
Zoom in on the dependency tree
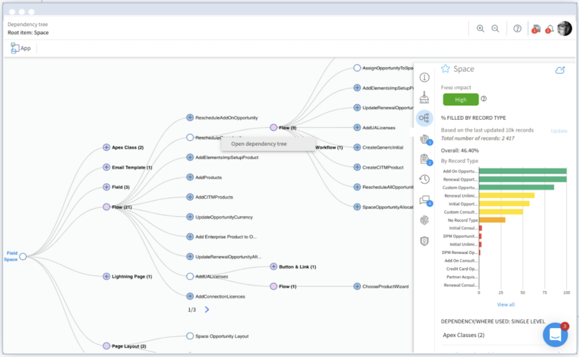point(481,29)
